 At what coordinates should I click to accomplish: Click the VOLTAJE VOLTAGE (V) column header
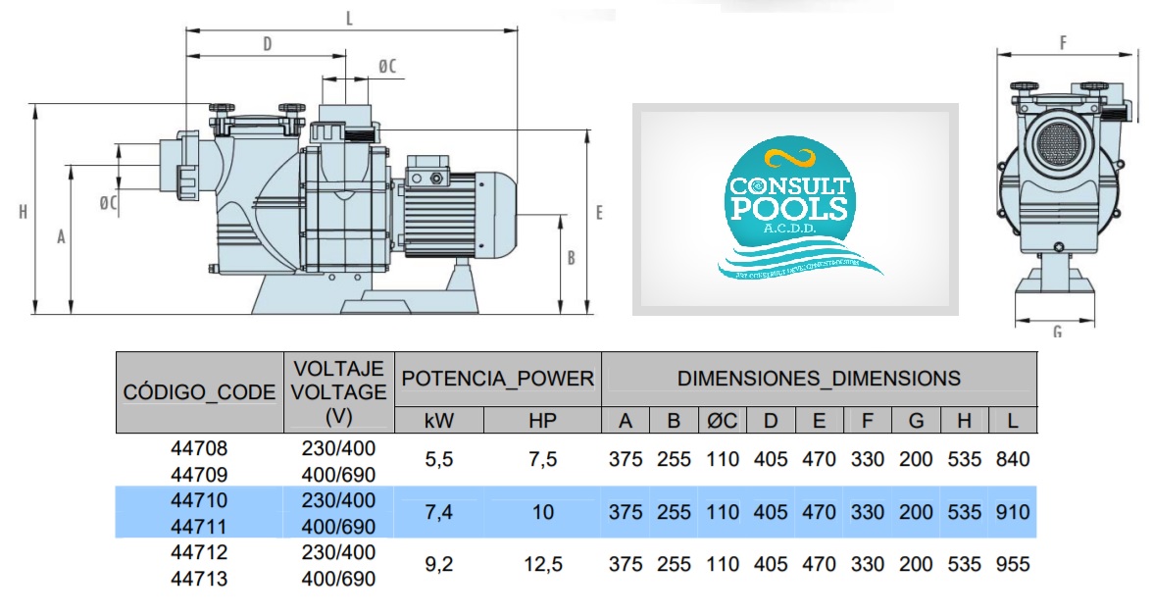(339, 391)
